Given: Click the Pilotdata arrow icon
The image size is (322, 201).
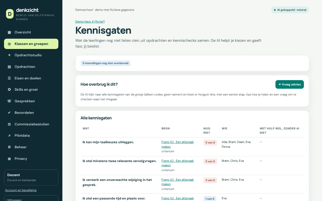Looking at the screenshot, I should (9, 136).
